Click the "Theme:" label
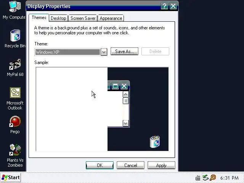Image resolution: width=244 pixels, height=183 pixels. click(41, 44)
